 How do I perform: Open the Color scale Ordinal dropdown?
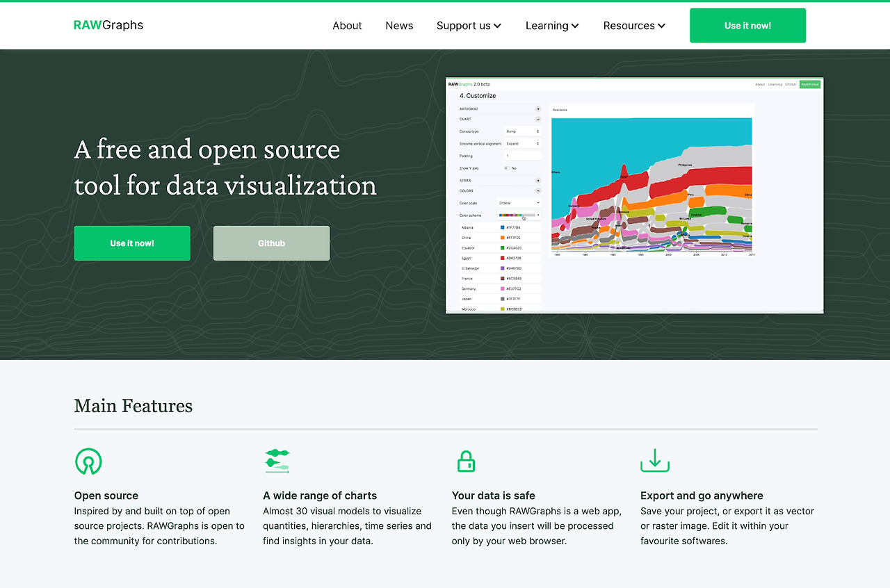519,203
